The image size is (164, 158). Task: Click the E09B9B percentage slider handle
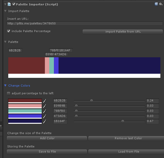pos(76,106)
